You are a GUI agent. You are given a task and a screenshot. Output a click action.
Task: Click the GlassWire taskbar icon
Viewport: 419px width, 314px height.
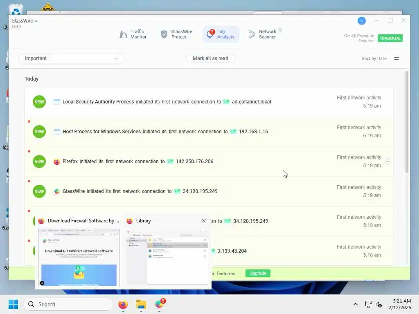(x=159, y=304)
